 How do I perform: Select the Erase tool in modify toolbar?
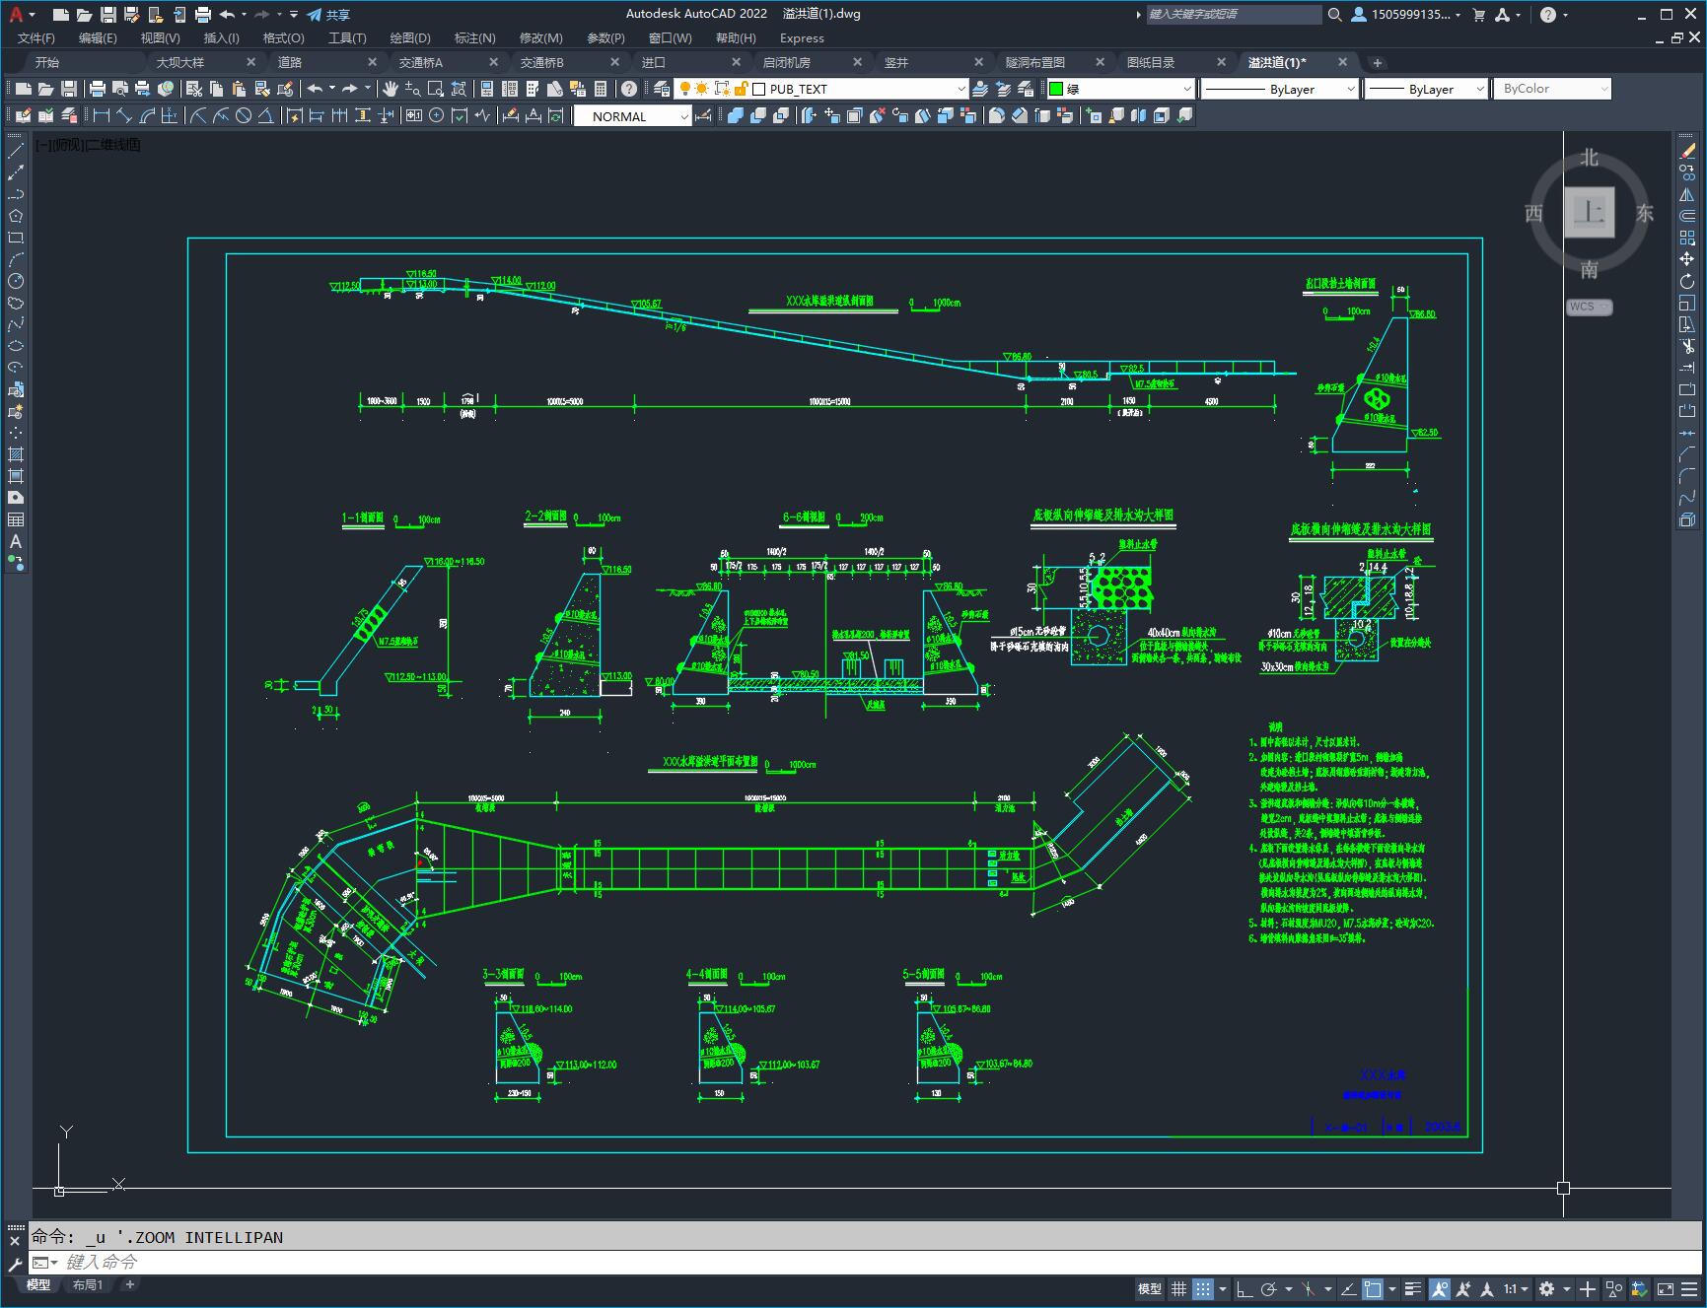tap(1687, 152)
